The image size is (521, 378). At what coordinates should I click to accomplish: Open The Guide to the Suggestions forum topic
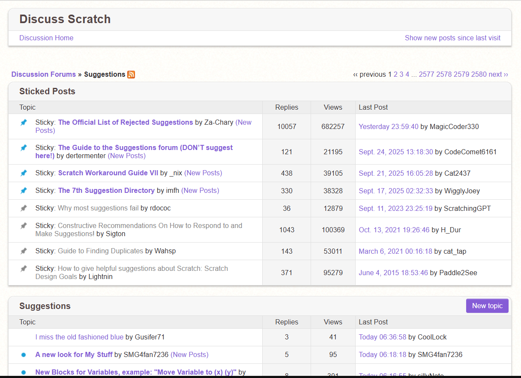(x=145, y=147)
